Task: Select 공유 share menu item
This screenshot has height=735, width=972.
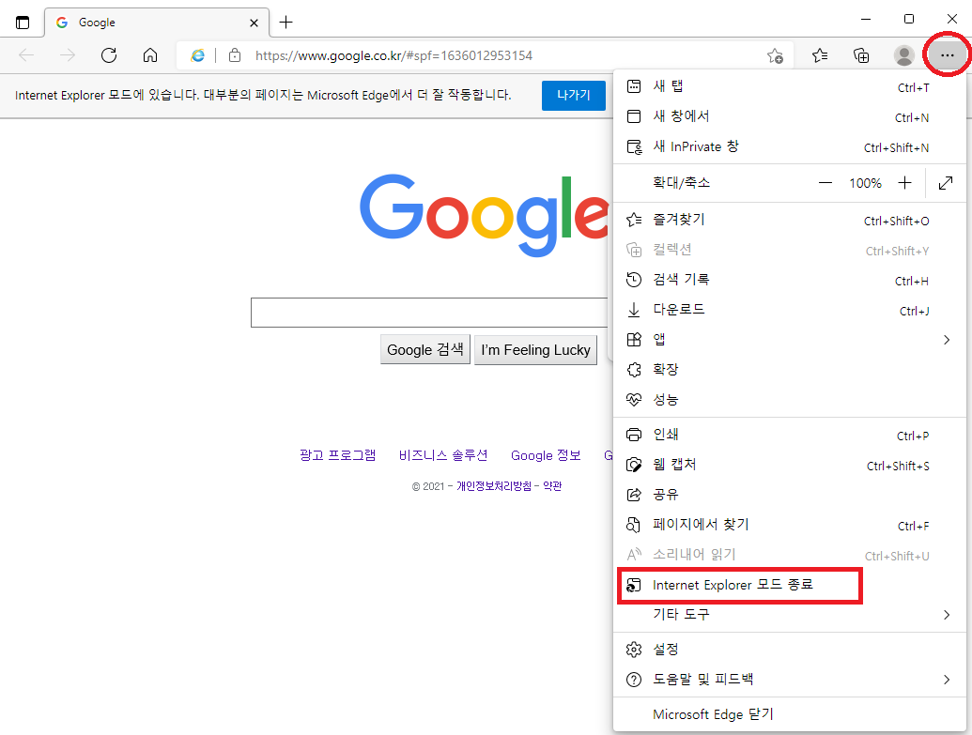Action: pos(789,495)
